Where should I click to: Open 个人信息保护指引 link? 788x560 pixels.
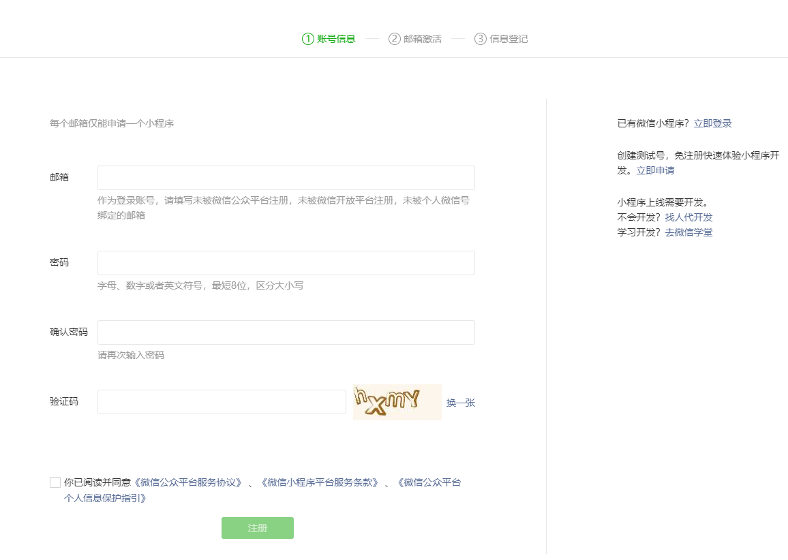(105, 498)
